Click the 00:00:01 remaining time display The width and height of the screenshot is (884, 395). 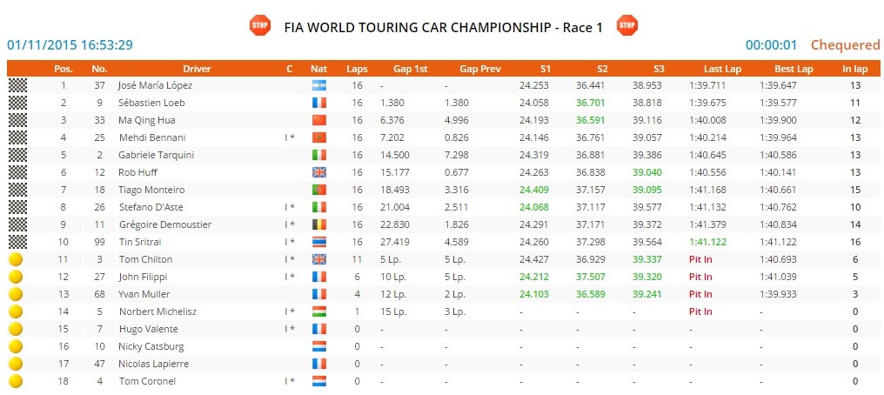(771, 45)
